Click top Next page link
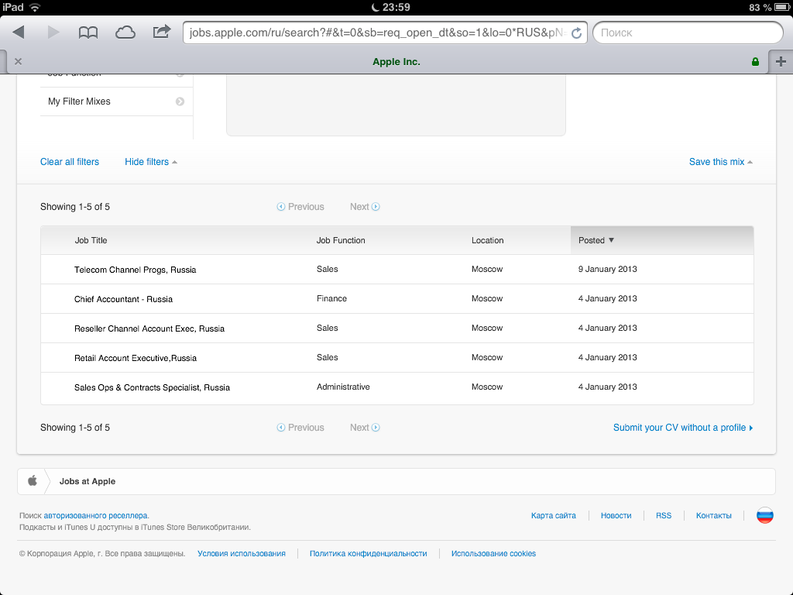This screenshot has height=595, width=793. point(365,206)
